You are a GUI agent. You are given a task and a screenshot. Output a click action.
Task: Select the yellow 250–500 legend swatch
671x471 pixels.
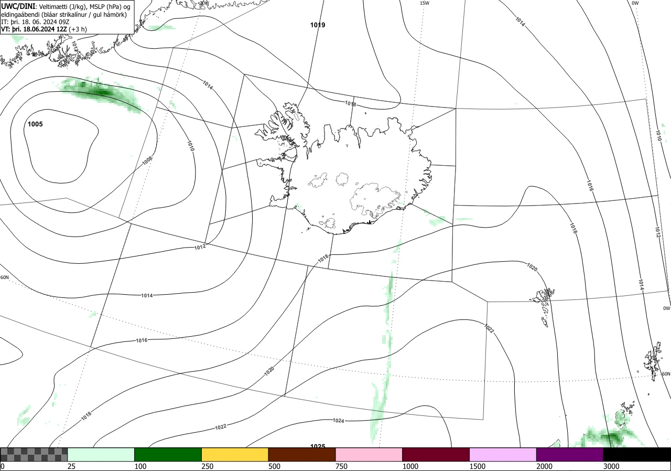pyautogui.click(x=235, y=454)
